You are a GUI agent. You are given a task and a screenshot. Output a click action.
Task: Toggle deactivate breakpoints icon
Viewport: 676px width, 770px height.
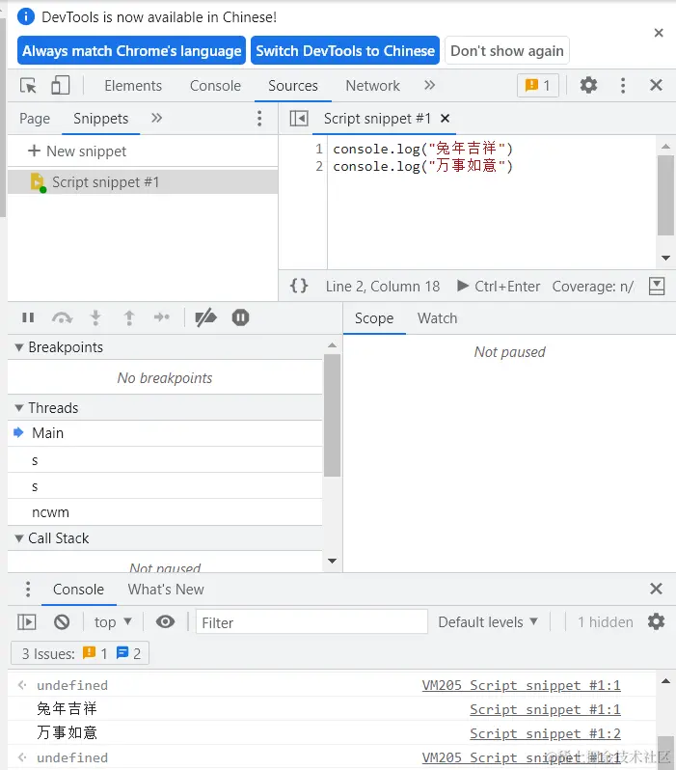tap(205, 317)
